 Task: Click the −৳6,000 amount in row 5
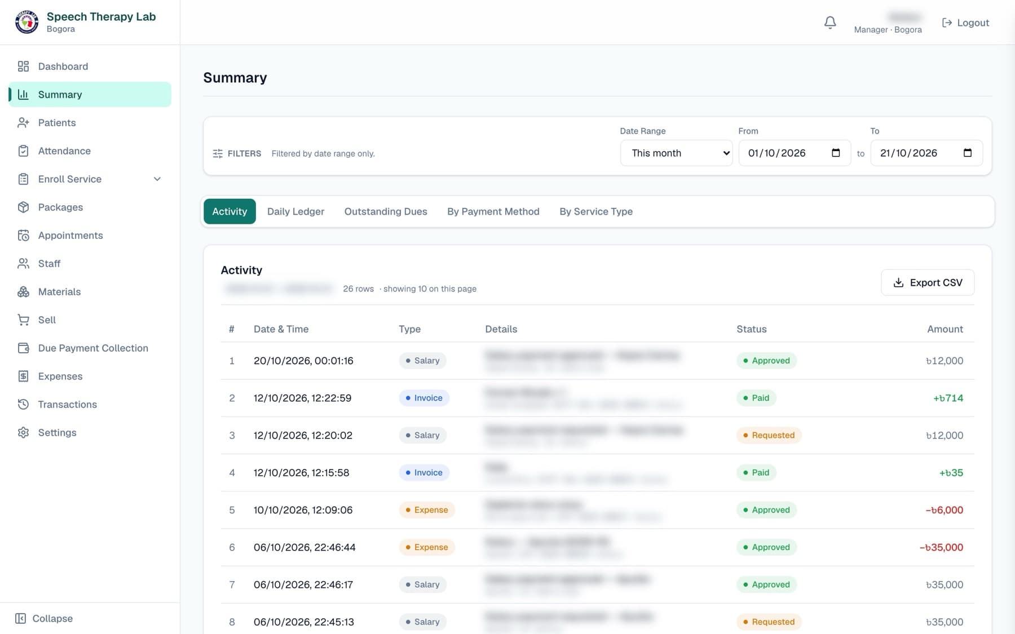[x=944, y=510]
